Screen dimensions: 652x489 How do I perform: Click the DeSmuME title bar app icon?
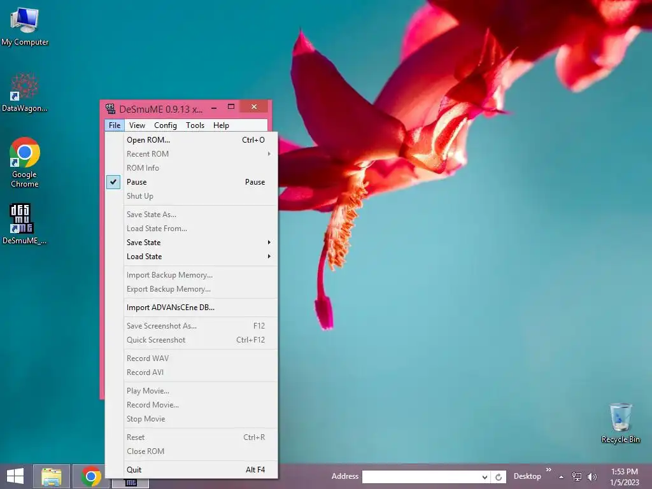(110, 109)
